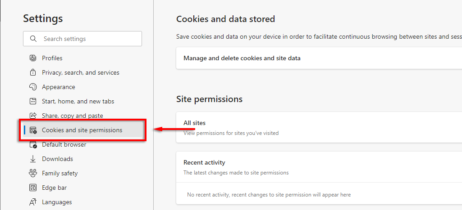The height and width of the screenshot is (210, 462).
Task: Click the Languages icon
Action: (x=32, y=202)
